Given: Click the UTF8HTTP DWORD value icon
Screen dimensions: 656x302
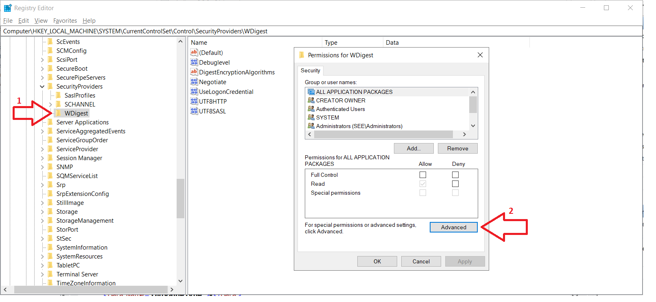Looking at the screenshot, I should [194, 101].
